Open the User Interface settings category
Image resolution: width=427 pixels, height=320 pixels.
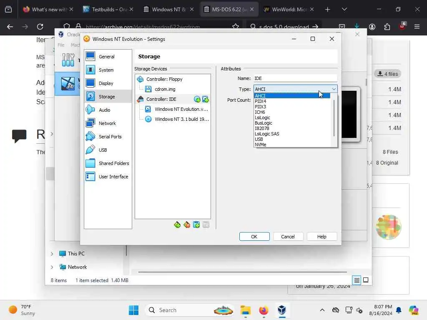[x=108, y=177]
